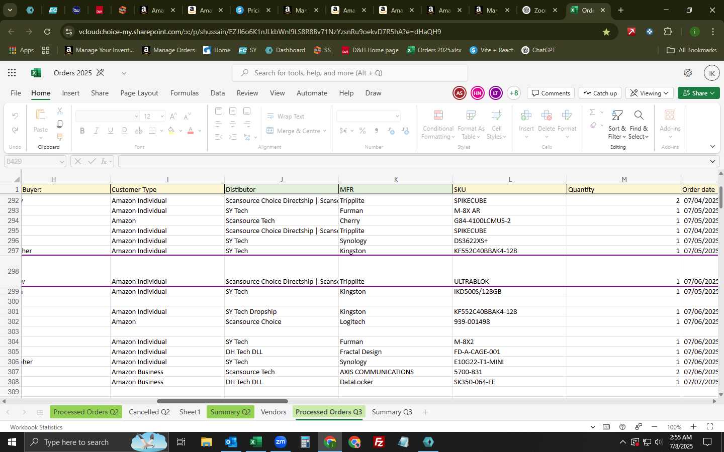Open the font name dropdown
This screenshot has height=452, width=724.
136,117
